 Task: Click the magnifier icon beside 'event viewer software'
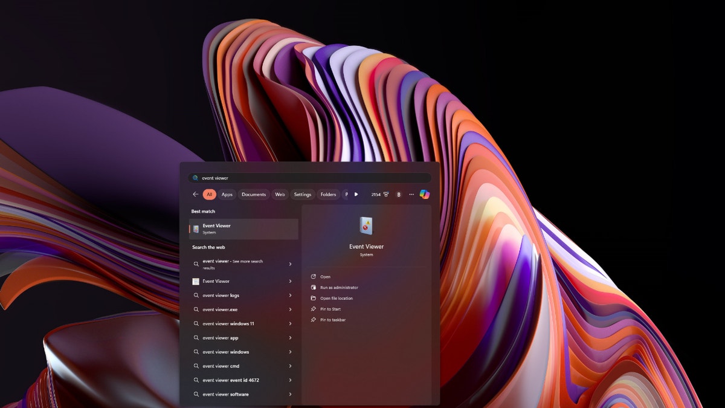coord(196,394)
